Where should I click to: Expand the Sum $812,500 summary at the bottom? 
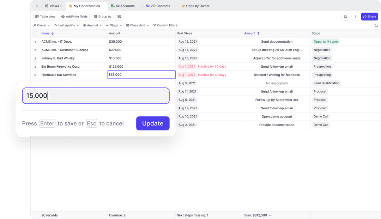(x=256, y=215)
